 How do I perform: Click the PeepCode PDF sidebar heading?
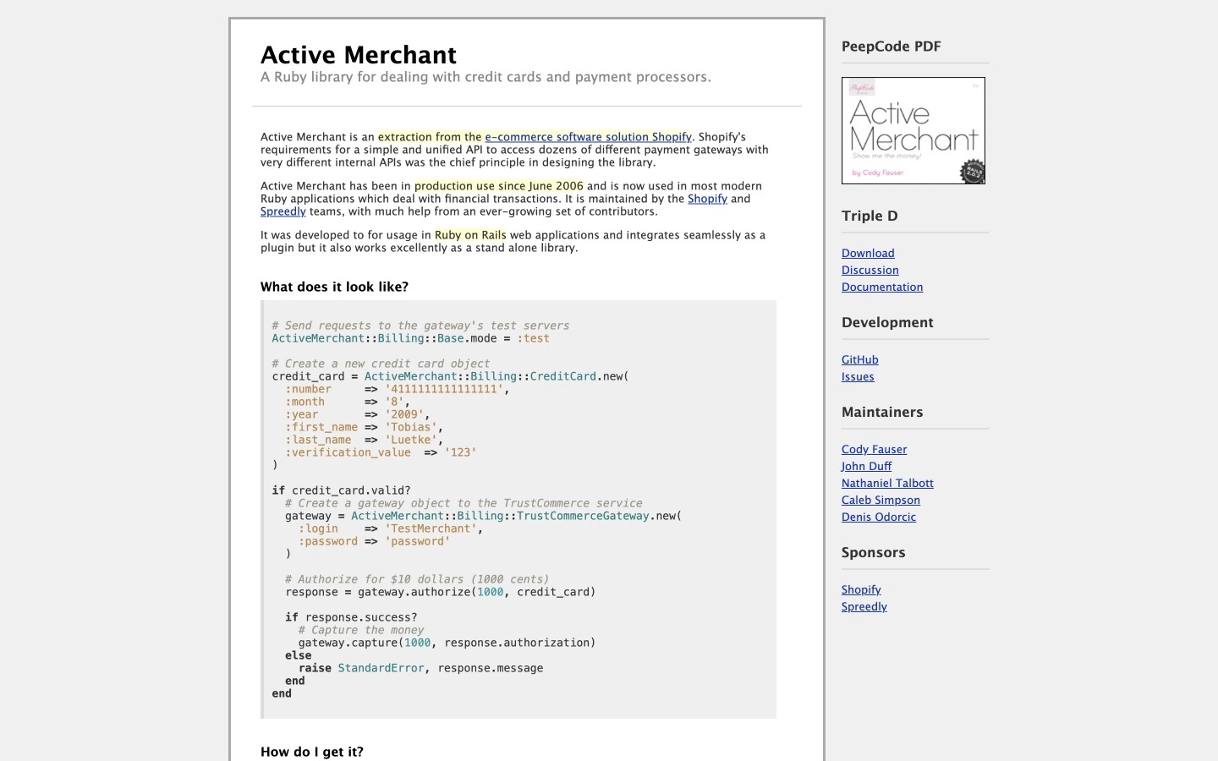coord(891,47)
